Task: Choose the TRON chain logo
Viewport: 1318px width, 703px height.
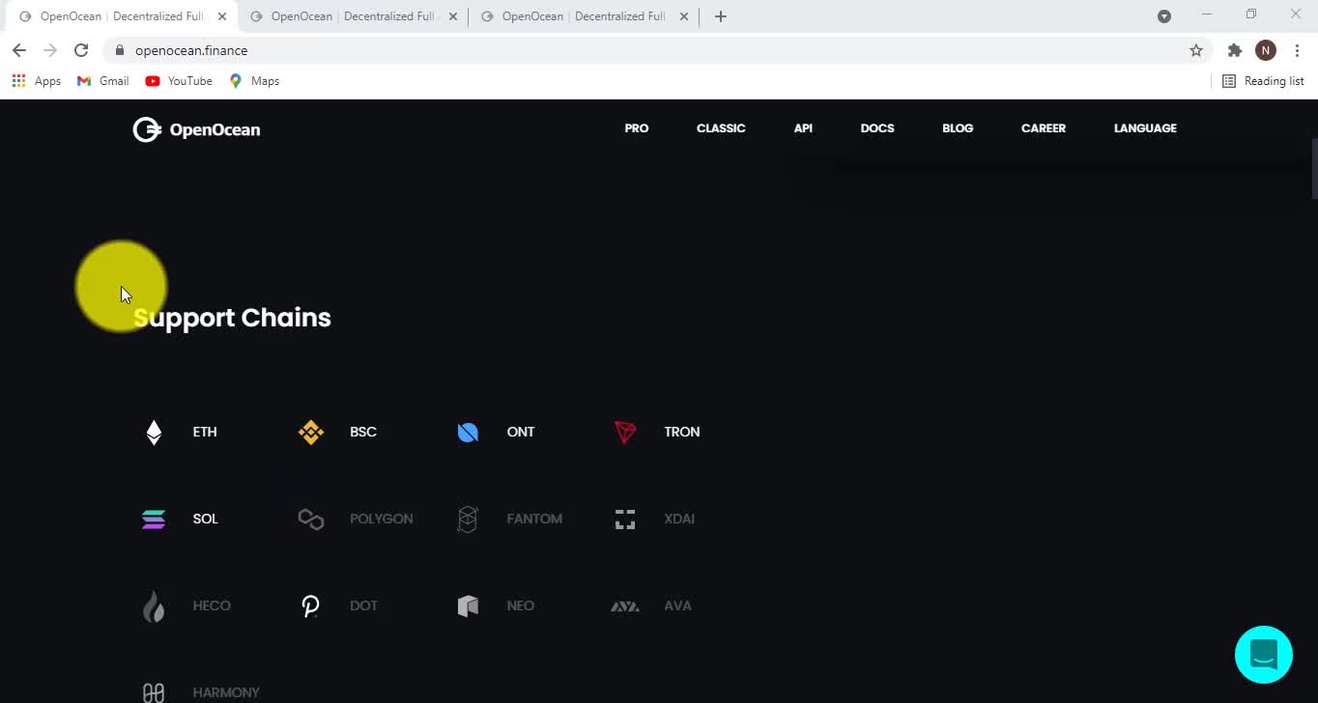Action: pyautogui.click(x=625, y=432)
